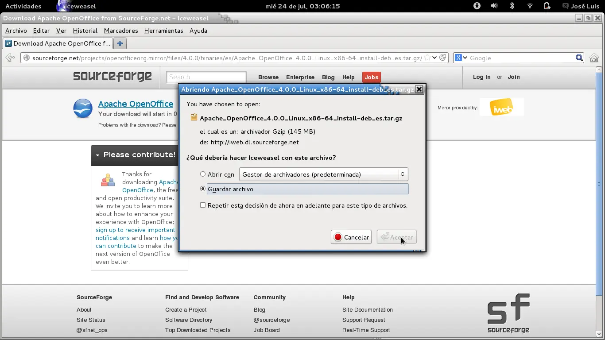Click the About footer link
The image size is (605, 340).
(84, 309)
